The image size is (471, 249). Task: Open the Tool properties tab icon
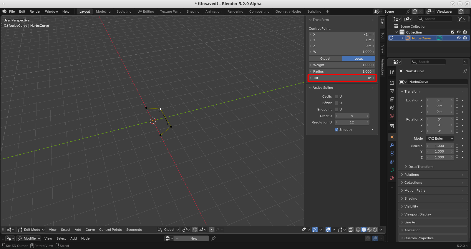coord(392,72)
